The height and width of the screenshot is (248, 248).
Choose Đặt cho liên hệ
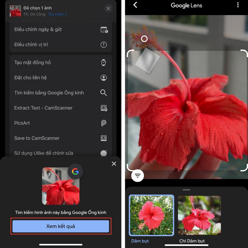pyautogui.click(x=61, y=78)
